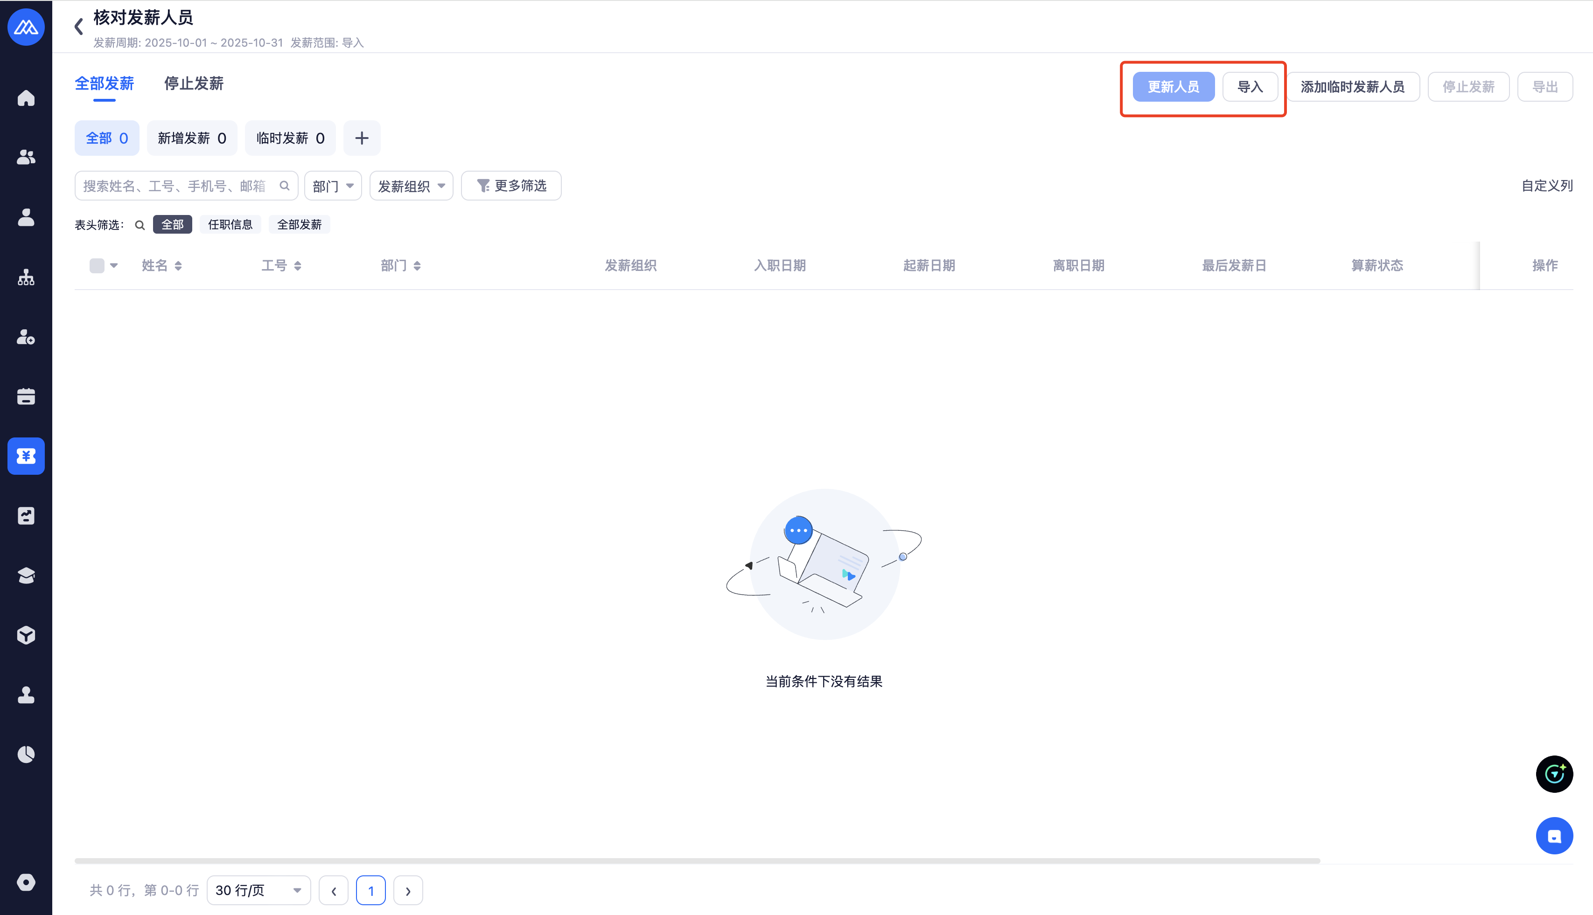Expand the 发薪组织 dropdown filter
The height and width of the screenshot is (915, 1593).
pyautogui.click(x=411, y=186)
